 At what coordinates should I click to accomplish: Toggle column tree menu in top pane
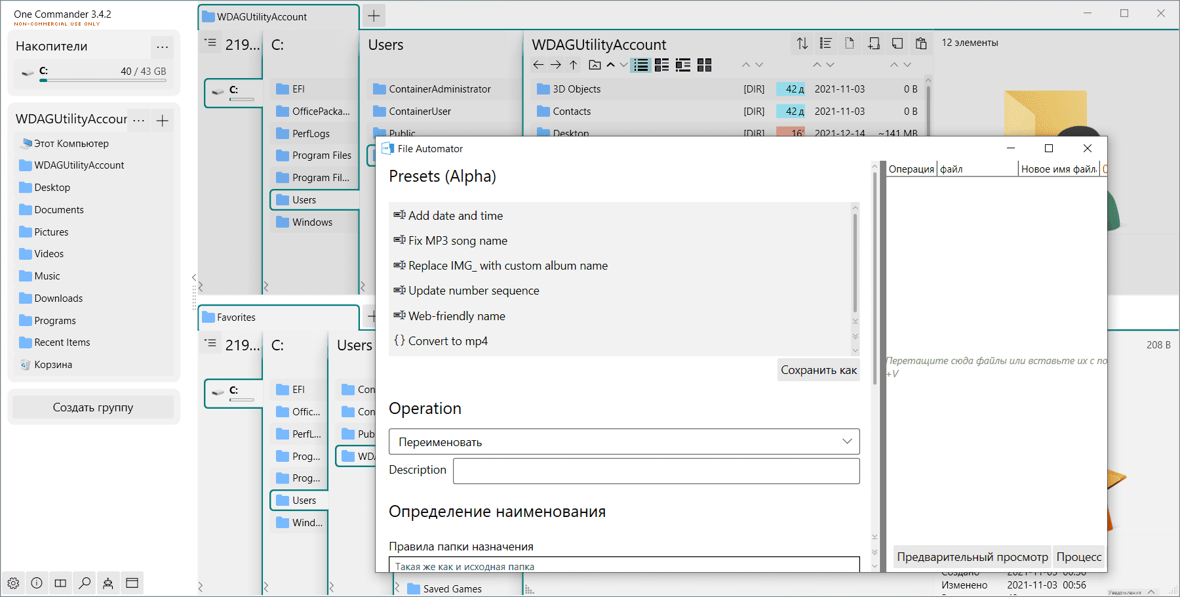click(210, 43)
